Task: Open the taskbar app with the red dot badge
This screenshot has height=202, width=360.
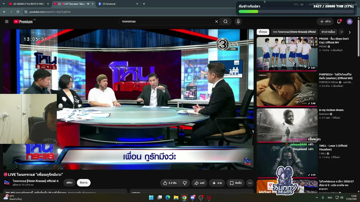Action: coord(201,198)
